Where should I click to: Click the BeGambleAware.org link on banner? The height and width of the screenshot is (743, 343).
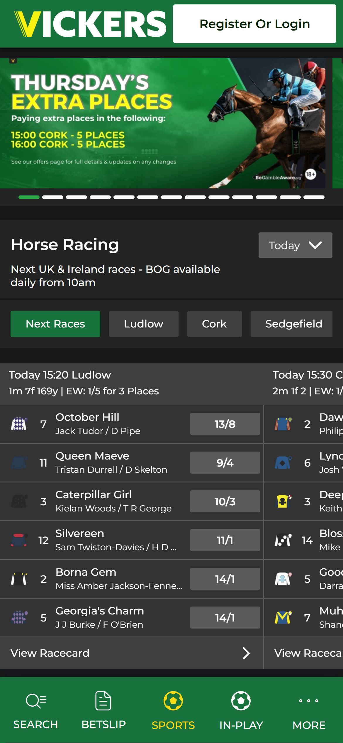coord(278,178)
